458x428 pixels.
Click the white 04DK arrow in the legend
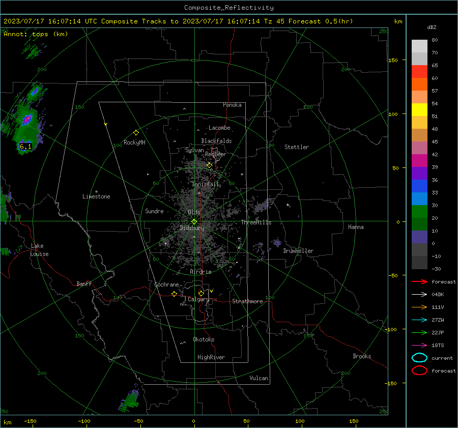(419, 294)
